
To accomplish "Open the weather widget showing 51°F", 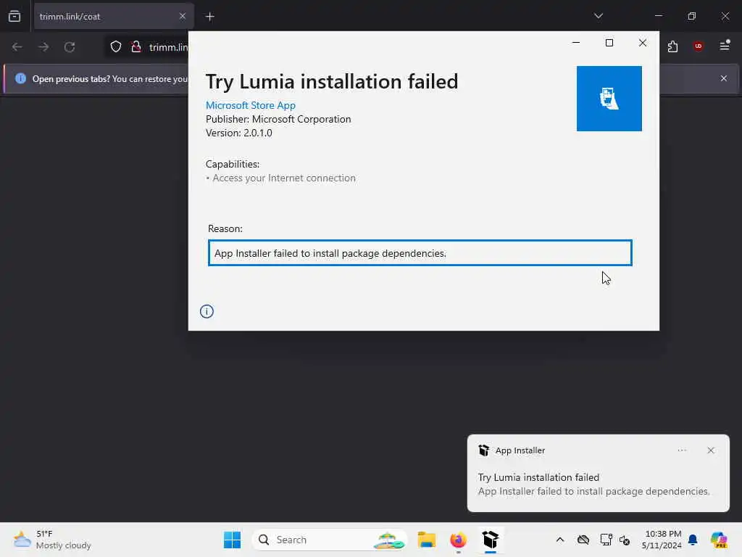I will [52, 540].
